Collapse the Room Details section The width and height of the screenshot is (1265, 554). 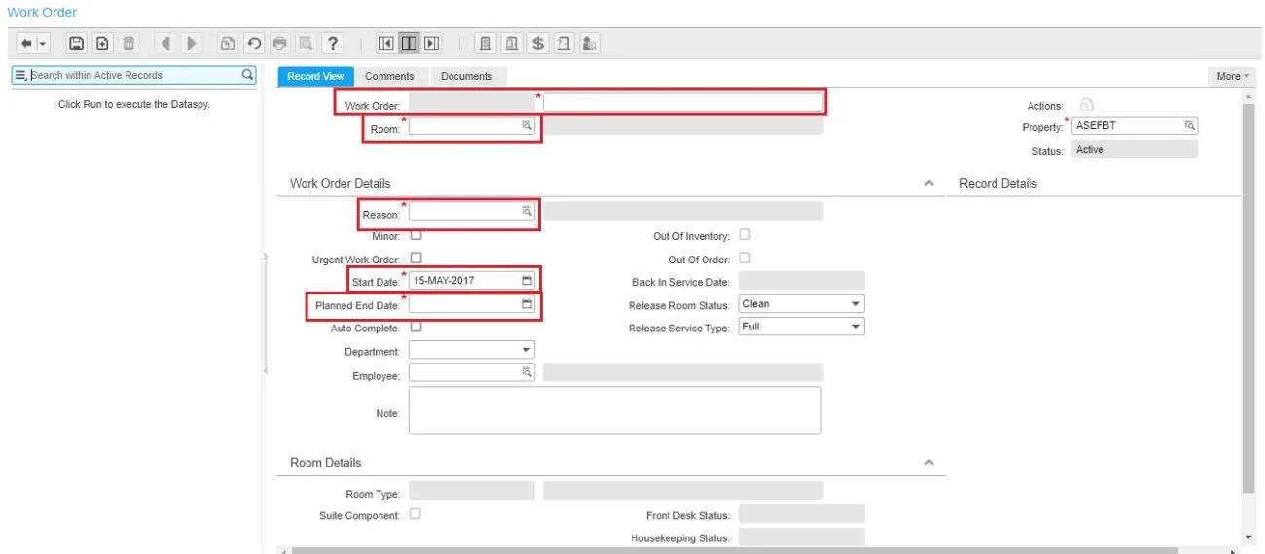(x=929, y=462)
